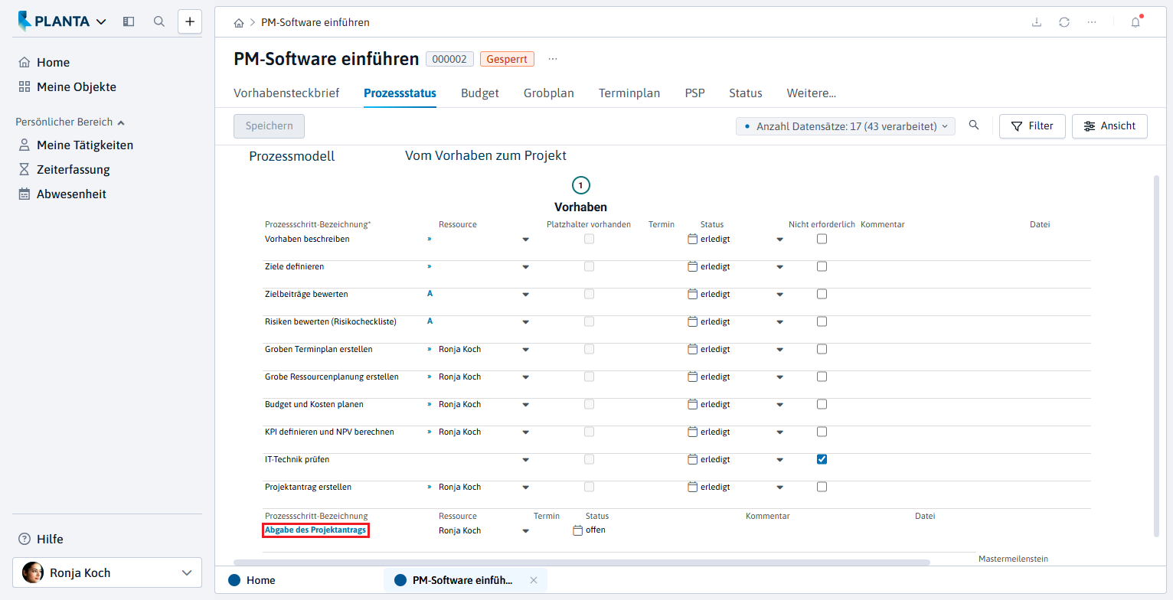
Task: Click the download icon in top bar
Action: pos(1037,22)
